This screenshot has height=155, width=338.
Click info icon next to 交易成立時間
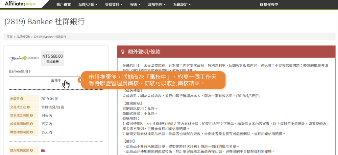(x=31, y=116)
